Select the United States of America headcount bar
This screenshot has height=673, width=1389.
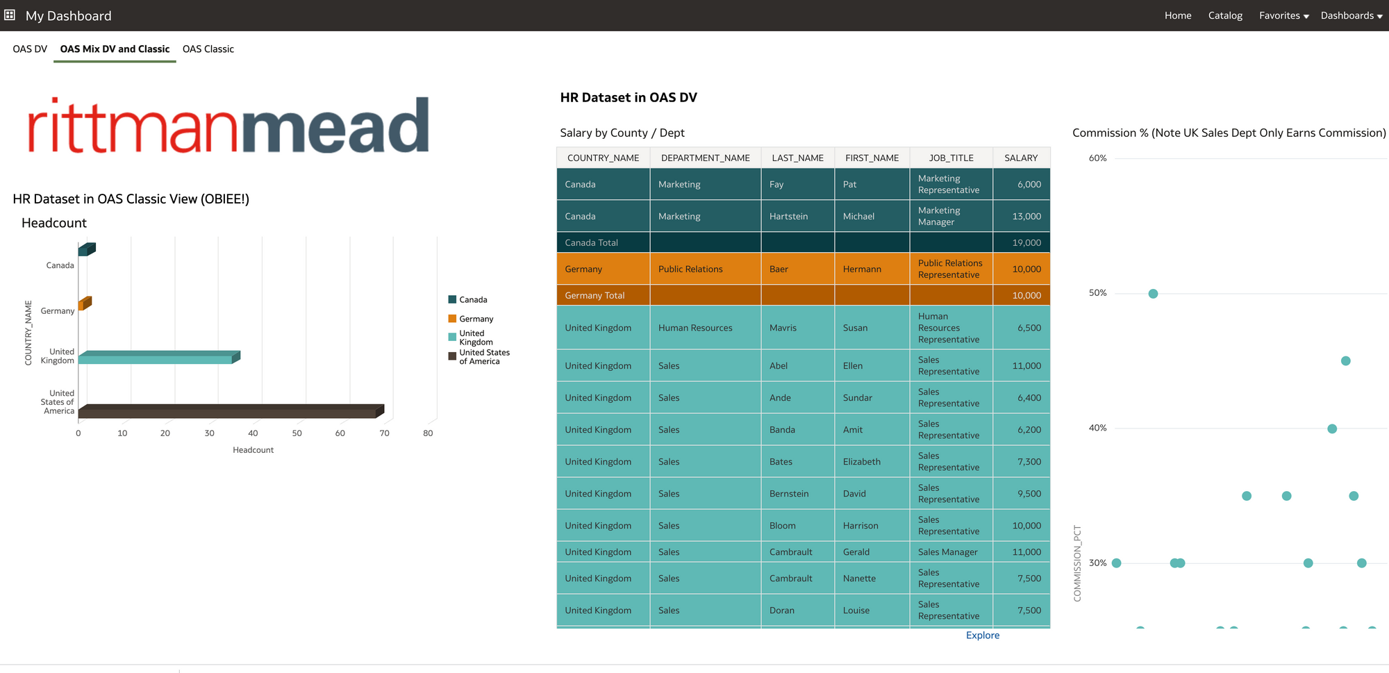pyautogui.click(x=231, y=411)
